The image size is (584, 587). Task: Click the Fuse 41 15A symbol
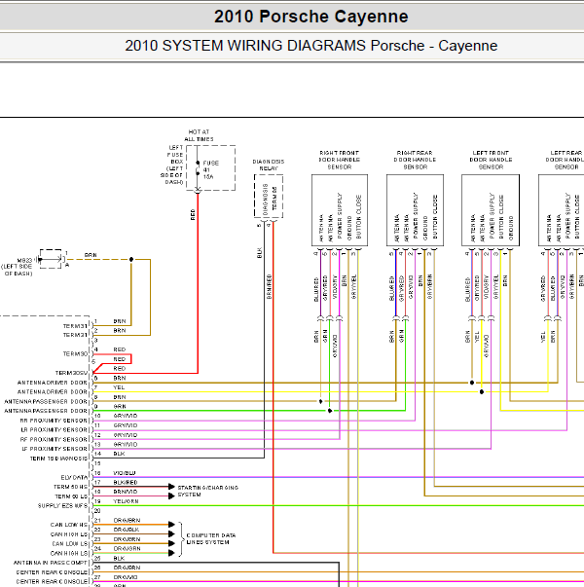(x=198, y=168)
